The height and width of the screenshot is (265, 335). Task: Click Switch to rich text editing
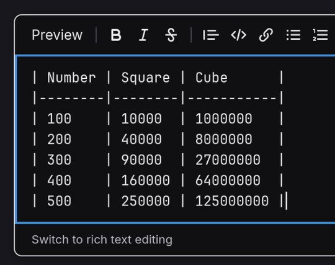(x=102, y=240)
